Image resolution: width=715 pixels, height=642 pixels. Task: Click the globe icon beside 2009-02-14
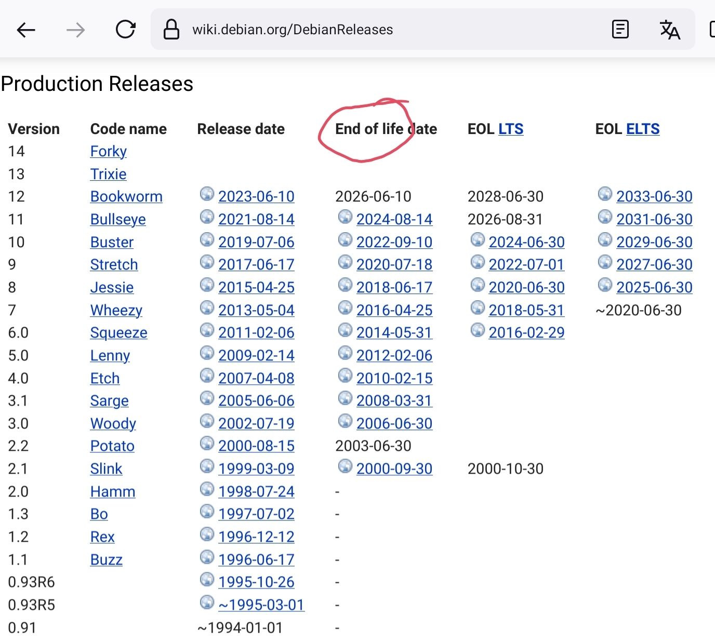click(x=207, y=353)
